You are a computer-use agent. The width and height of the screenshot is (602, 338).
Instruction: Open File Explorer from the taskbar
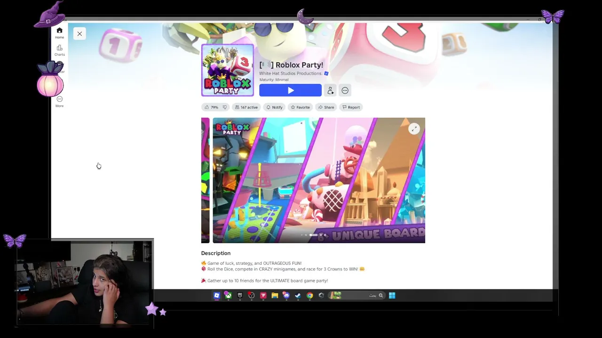point(275,295)
